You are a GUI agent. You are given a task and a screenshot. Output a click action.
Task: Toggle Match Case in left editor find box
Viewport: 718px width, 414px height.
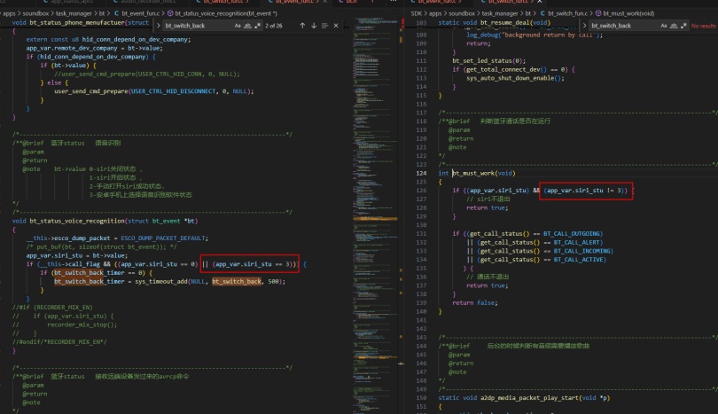pos(238,26)
